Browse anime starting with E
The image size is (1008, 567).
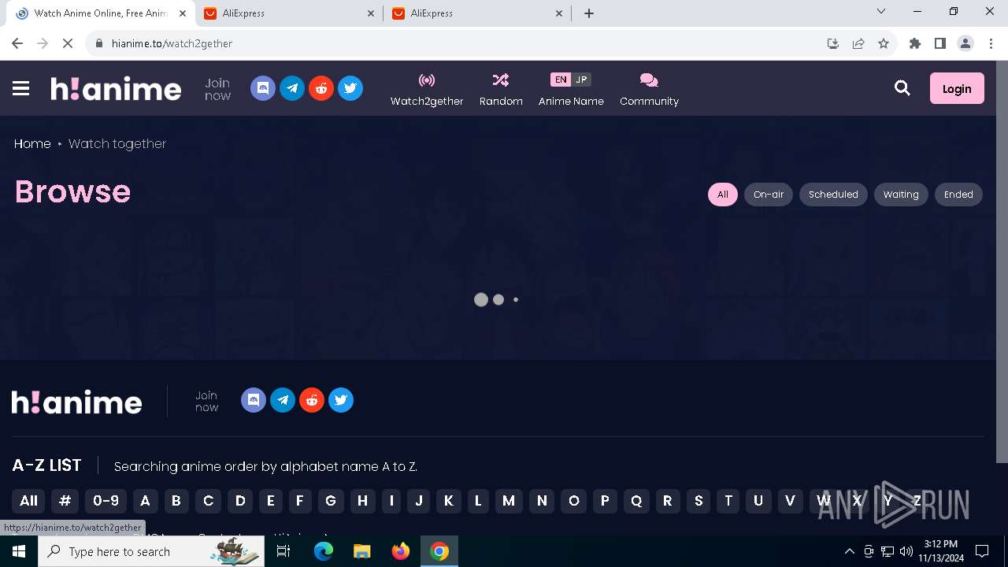(271, 501)
